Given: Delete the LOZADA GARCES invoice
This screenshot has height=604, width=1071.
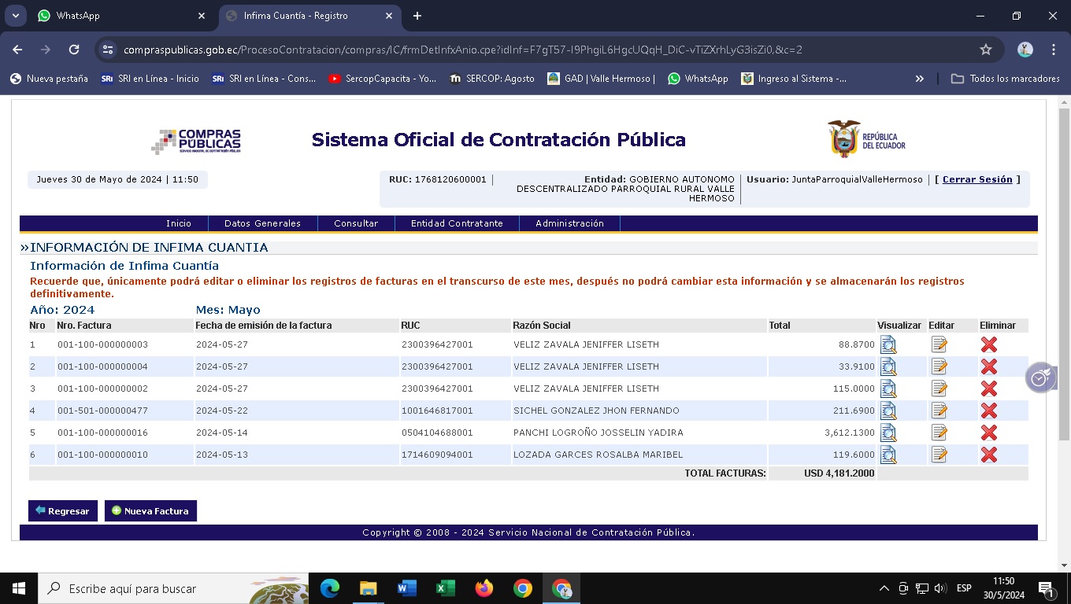Looking at the screenshot, I should [x=988, y=455].
